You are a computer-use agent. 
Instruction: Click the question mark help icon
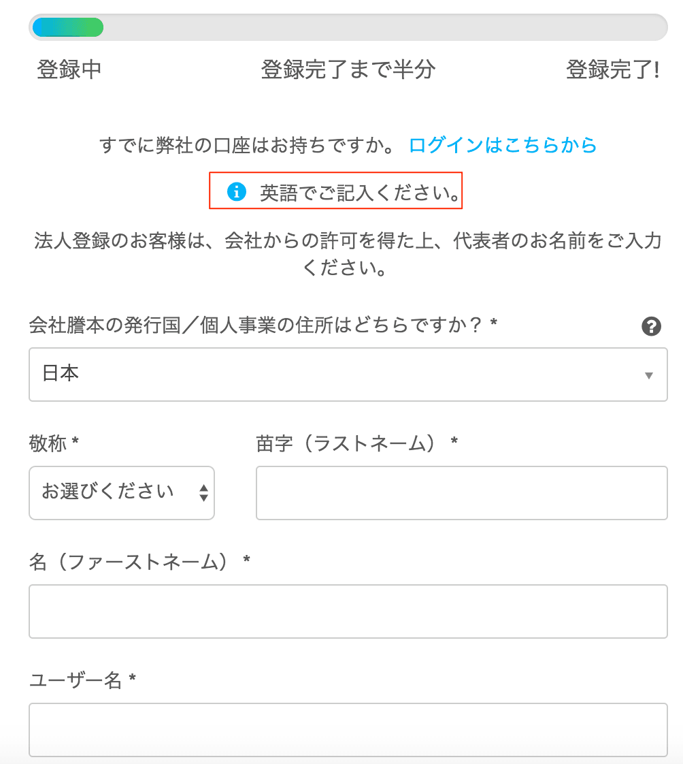click(651, 327)
